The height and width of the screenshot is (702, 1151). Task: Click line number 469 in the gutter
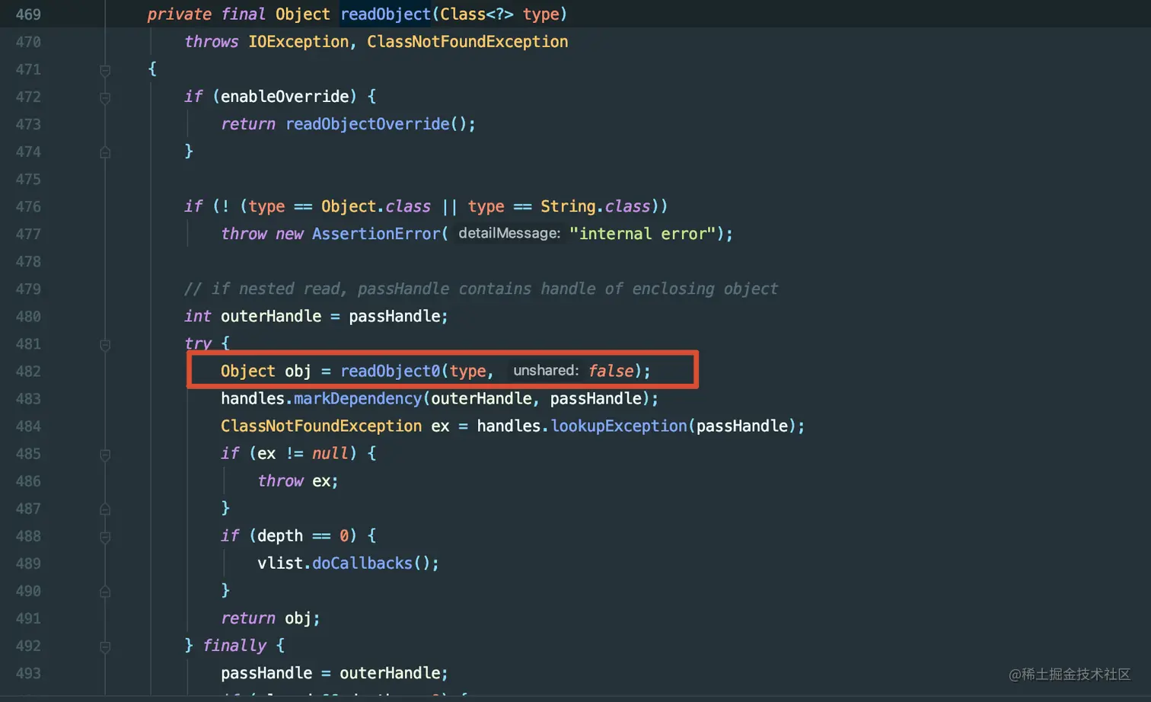point(28,14)
